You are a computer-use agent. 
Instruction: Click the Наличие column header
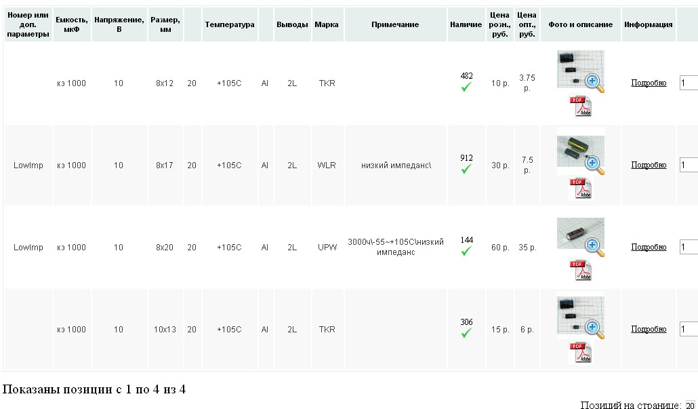466,24
